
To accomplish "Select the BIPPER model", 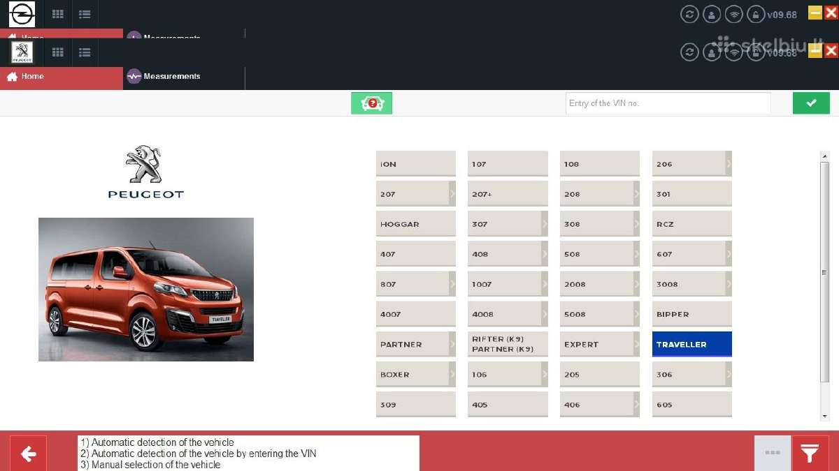I will [692, 314].
